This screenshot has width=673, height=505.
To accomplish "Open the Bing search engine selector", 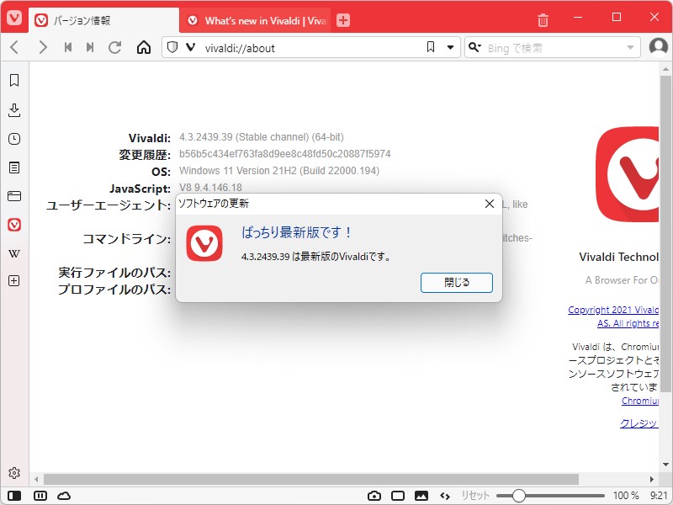I will pyautogui.click(x=476, y=48).
